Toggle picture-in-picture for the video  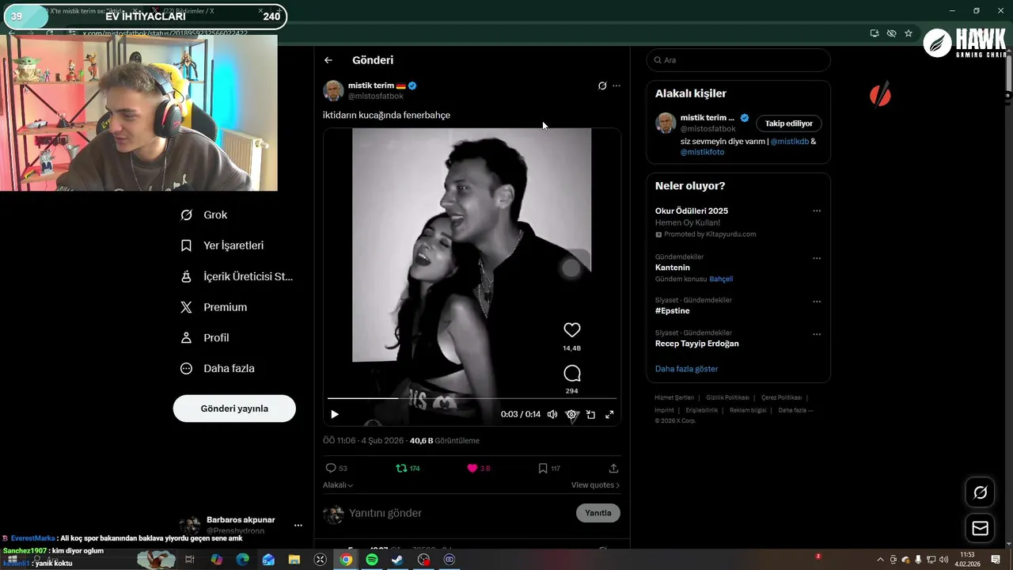pyautogui.click(x=590, y=414)
